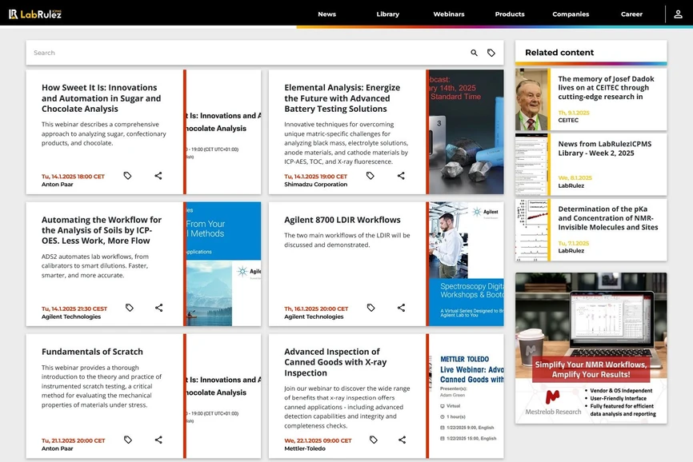The width and height of the screenshot is (693, 462).
Task: Share the Elemental Analysis battery webinar
Action: [x=401, y=176]
